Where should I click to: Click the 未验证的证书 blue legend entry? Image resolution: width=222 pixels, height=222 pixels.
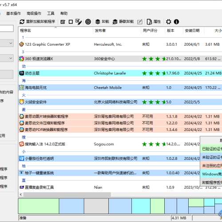coord(211,157)
